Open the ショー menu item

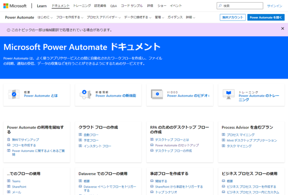[162, 6]
